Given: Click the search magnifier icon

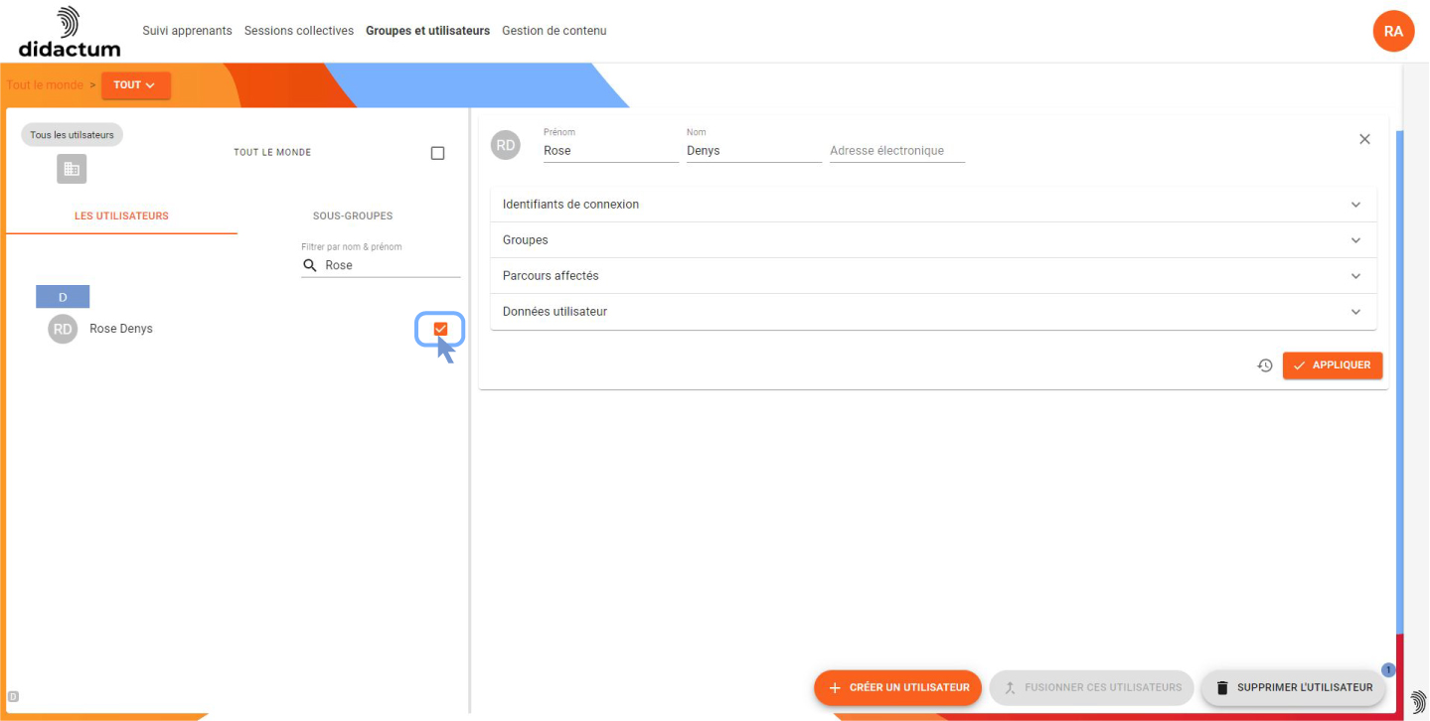Looking at the screenshot, I should [x=310, y=265].
